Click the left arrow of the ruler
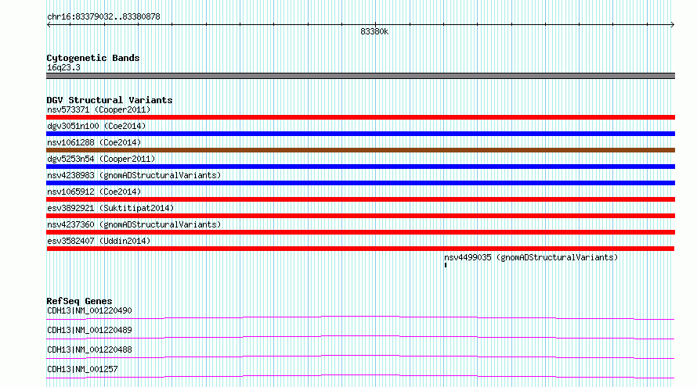Viewport: 697px width, 387px height. click(x=49, y=25)
